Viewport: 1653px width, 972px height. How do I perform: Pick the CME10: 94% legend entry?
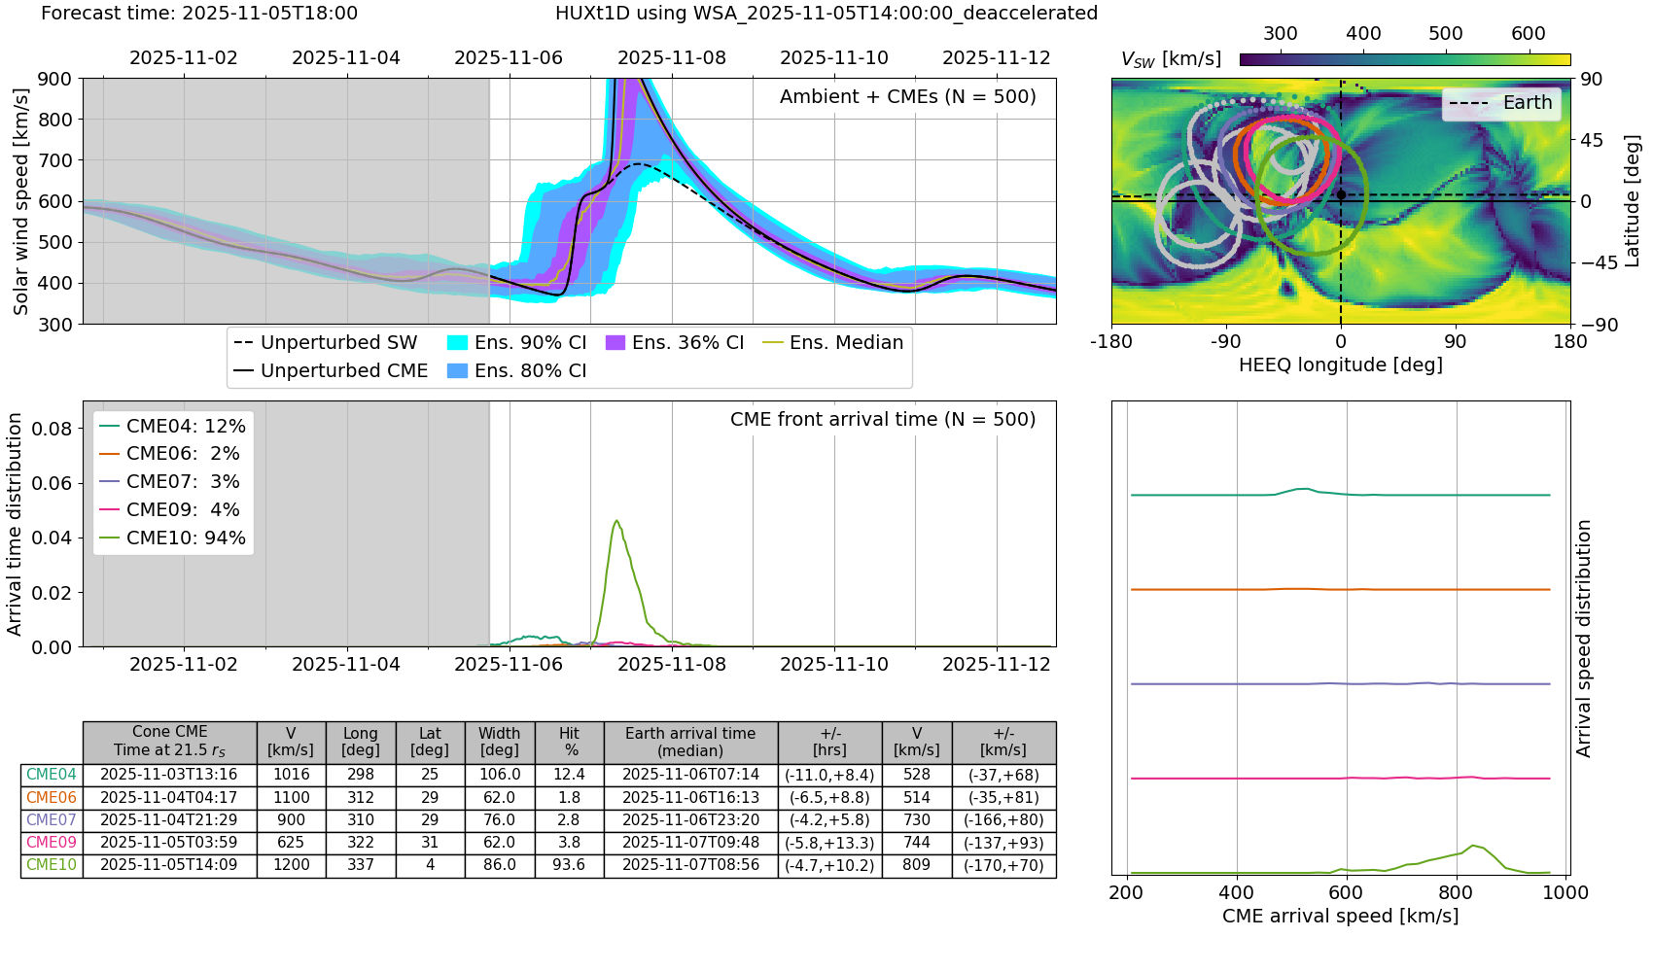coord(173,538)
